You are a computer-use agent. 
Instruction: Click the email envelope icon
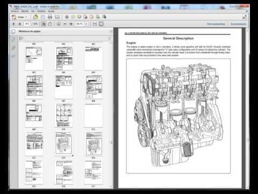(57, 17)
